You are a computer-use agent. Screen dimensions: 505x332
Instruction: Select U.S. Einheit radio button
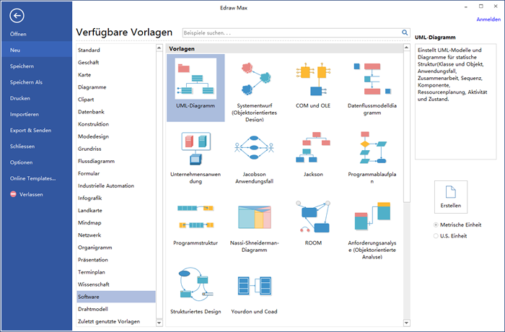click(435, 236)
